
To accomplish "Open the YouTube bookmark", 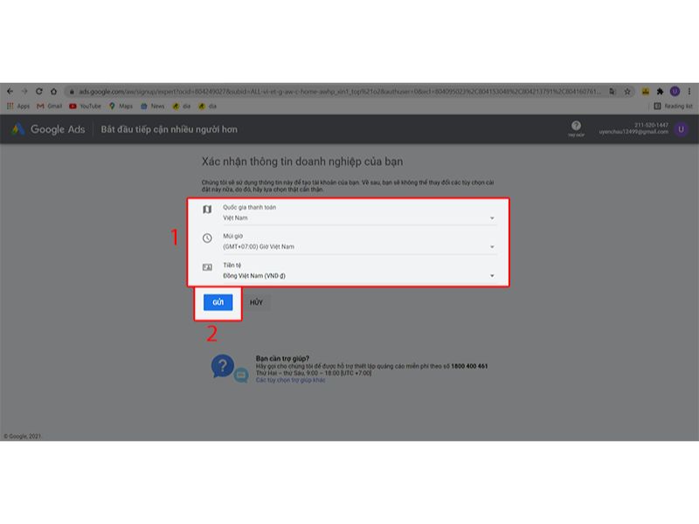I will (85, 106).
